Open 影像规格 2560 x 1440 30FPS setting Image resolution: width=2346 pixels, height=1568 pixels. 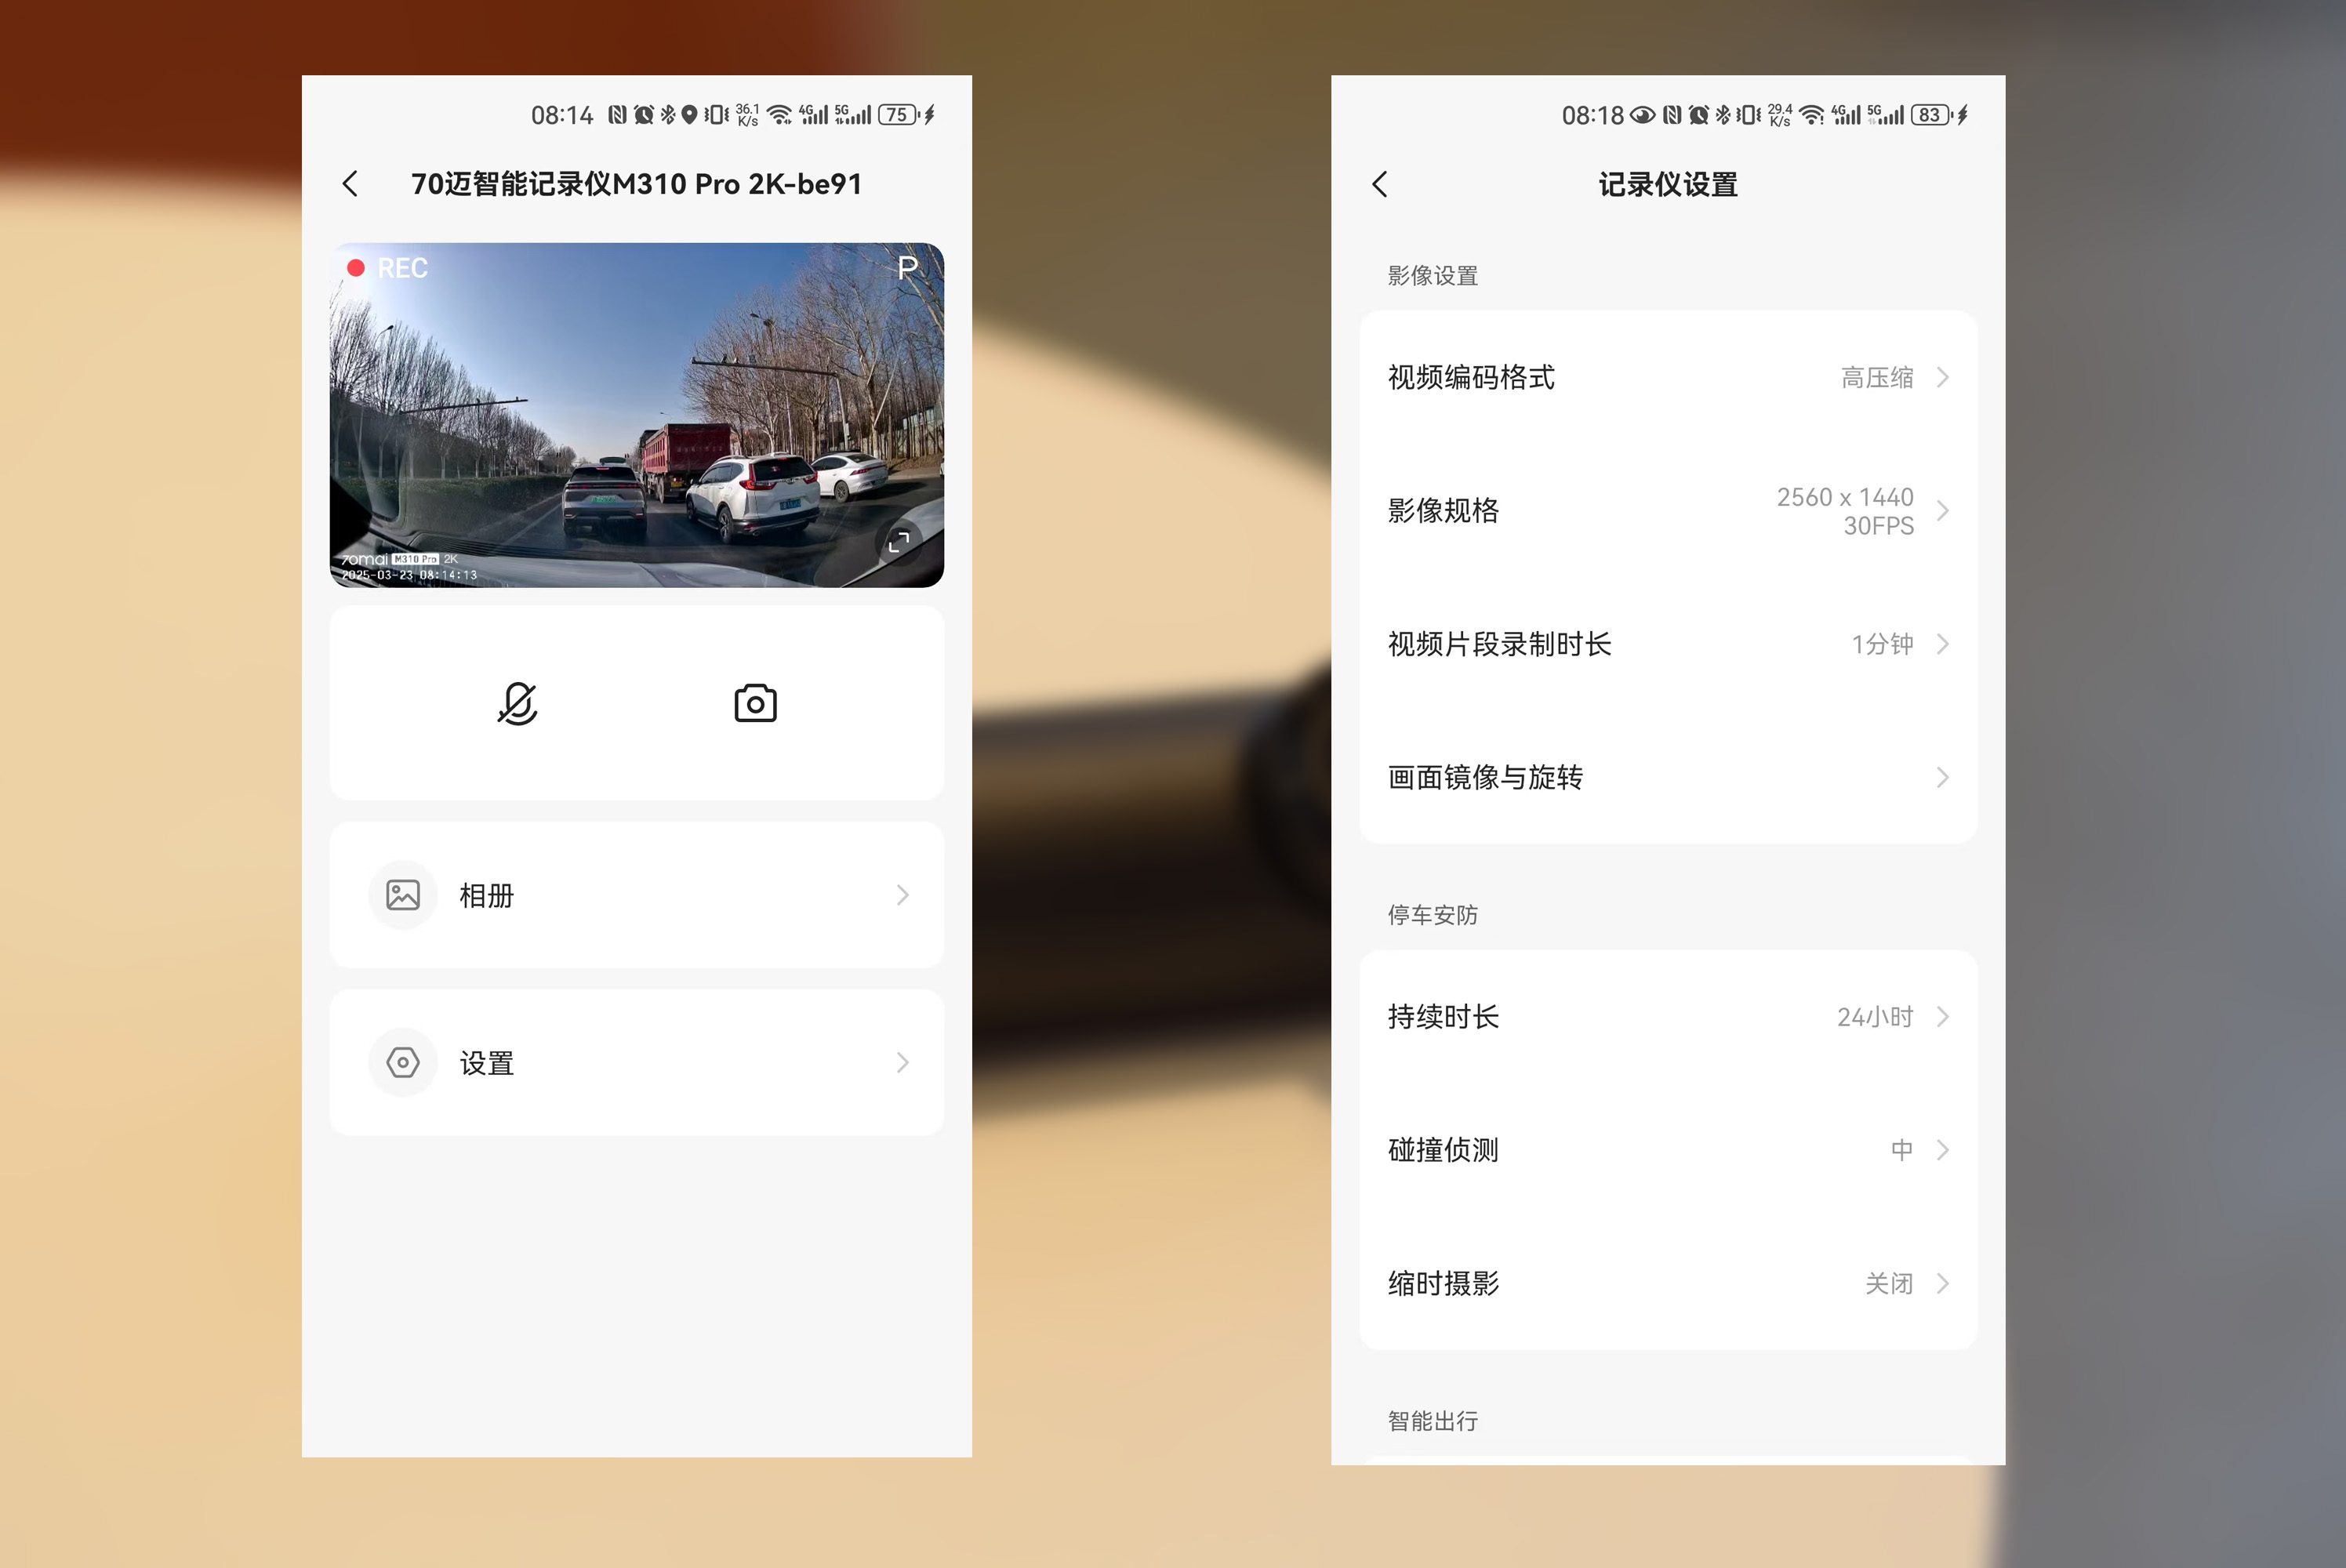tap(1668, 511)
